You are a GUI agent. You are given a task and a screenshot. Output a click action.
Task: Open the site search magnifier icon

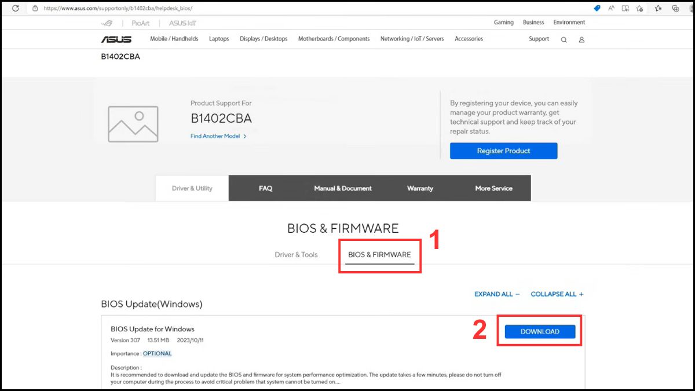click(x=564, y=39)
